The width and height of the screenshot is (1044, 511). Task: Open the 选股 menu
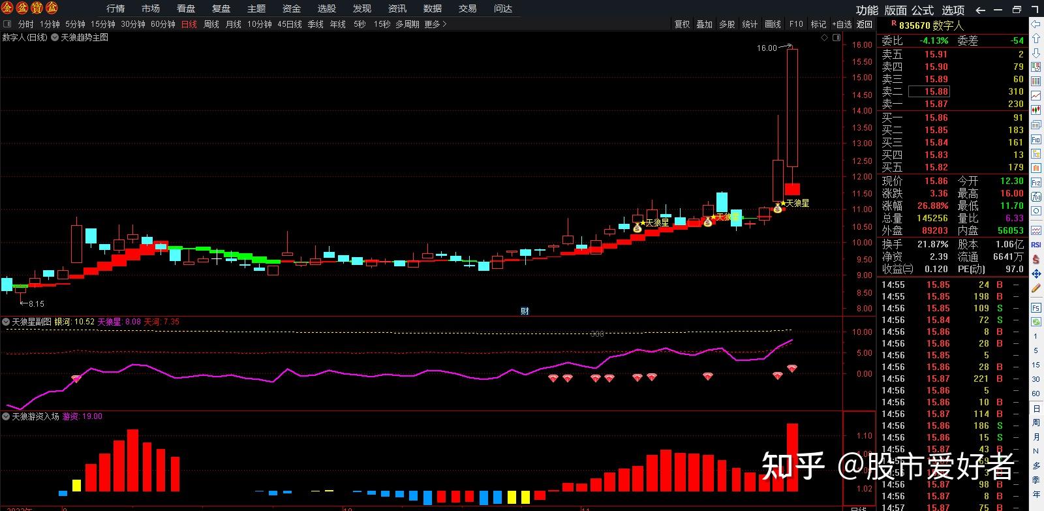[327, 8]
